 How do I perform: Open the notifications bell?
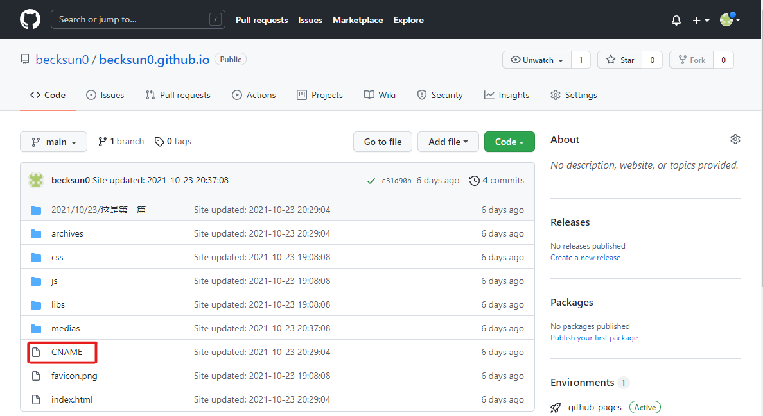click(x=676, y=21)
